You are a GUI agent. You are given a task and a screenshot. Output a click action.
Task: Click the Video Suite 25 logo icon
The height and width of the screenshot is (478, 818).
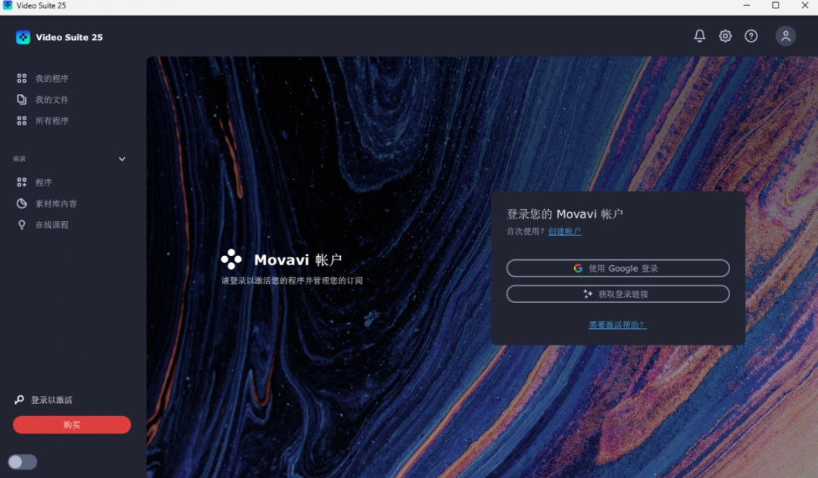[x=23, y=37]
